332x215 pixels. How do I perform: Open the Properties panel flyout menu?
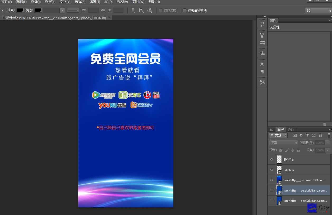point(330,20)
